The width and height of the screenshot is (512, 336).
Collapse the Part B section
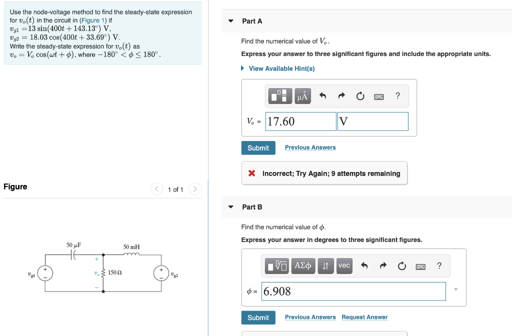tap(230, 206)
